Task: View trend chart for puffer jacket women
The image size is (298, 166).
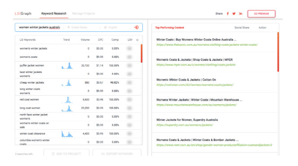Action: tap(67, 66)
